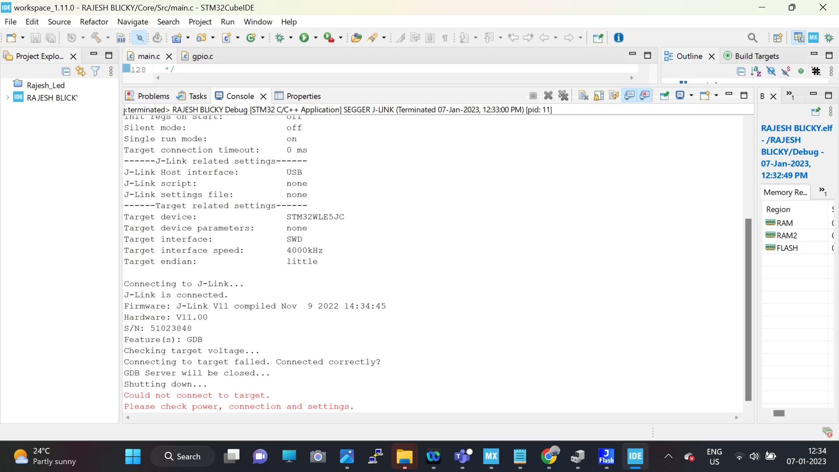Clear the console output
The width and height of the screenshot is (839, 472).
pyautogui.click(x=583, y=96)
